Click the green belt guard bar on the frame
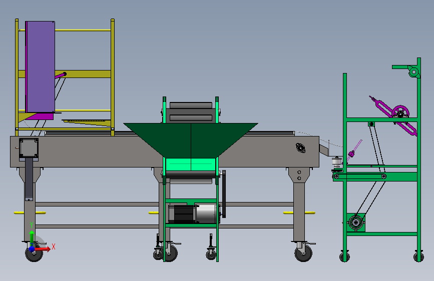This screenshot has height=281, width=434. [375, 176]
